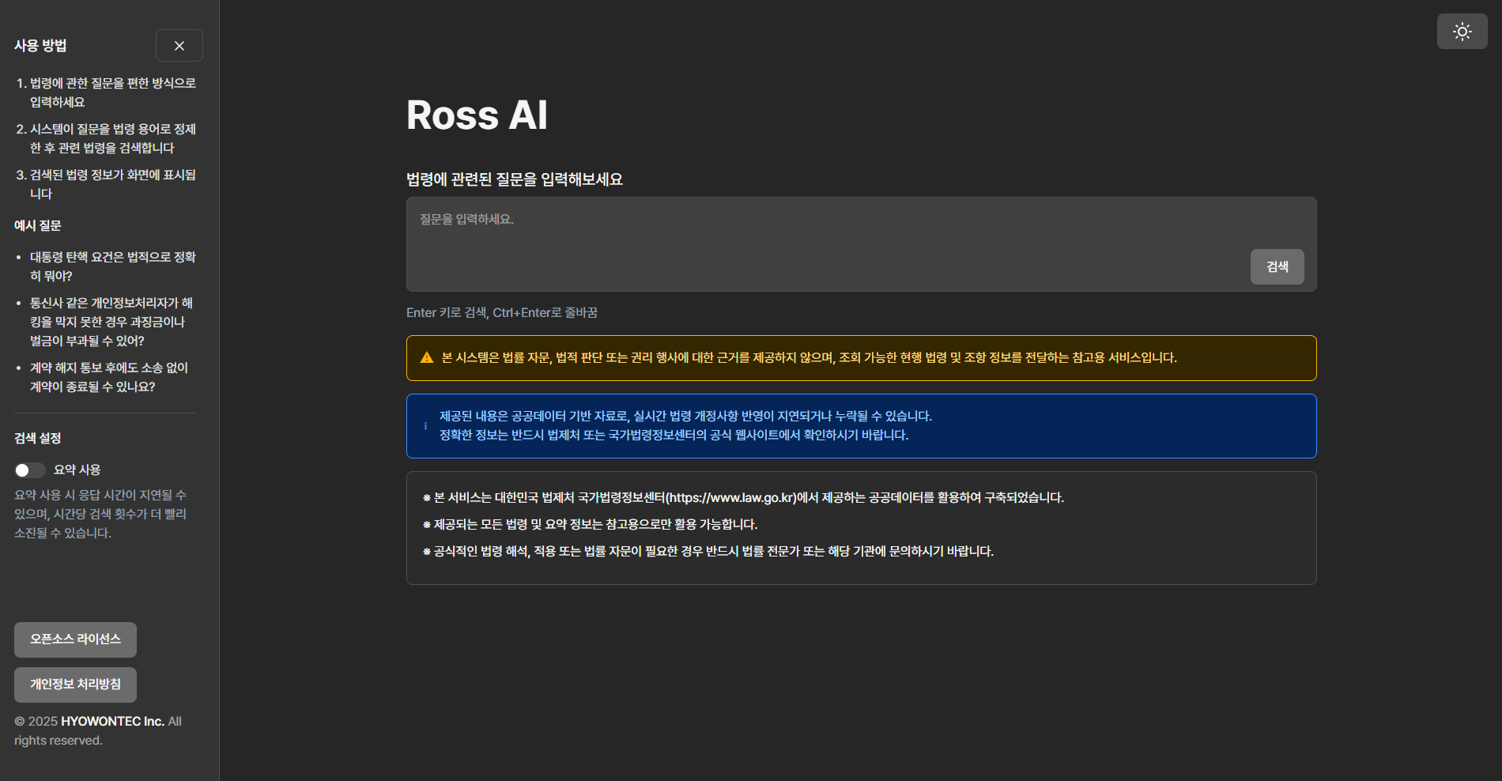Click the 공식적인 법령 해석 note line
Screen dimensions: 1502x781
[x=708, y=552]
